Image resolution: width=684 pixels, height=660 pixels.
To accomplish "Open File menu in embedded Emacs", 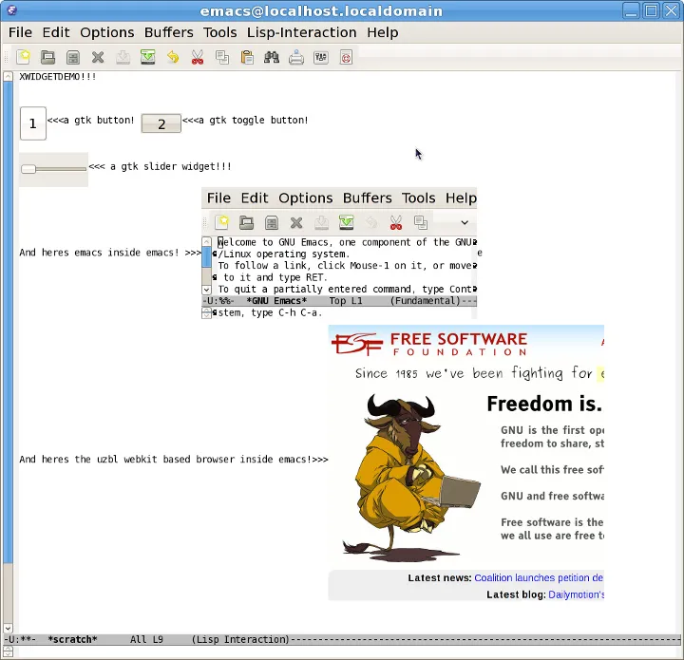I will pos(218,198).
